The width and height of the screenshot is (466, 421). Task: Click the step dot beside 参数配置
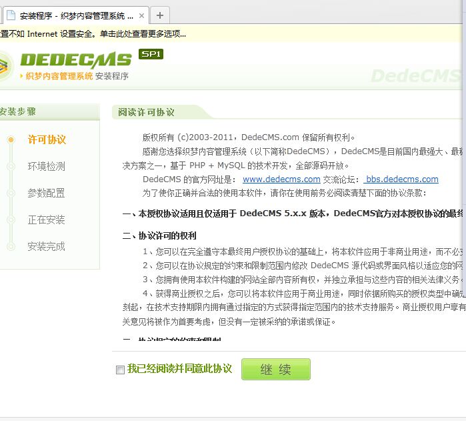tap(10, 193)
